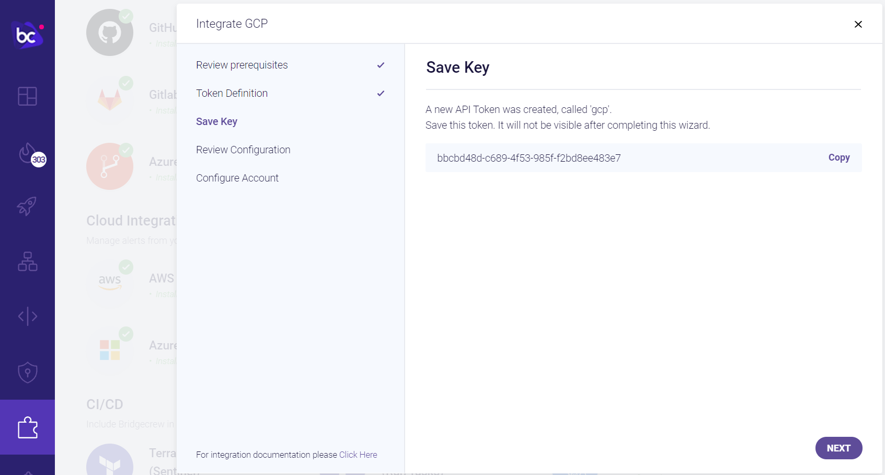Click the Azure Repos red icon in background
The width and height of the screenshot is (885, 475).
[110, 166]
